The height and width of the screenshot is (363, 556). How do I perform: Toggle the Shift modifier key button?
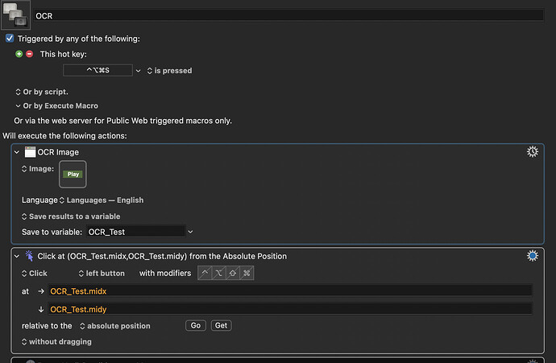pyautogui.click(x=233, y=274)
